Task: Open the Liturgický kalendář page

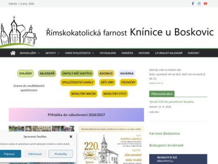Action: (x=169, y=53)
